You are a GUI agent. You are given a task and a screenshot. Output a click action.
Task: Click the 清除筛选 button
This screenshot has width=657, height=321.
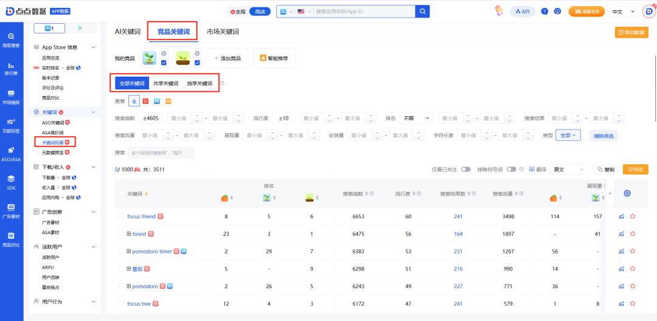pyautogui.click(x=603, y=136)
